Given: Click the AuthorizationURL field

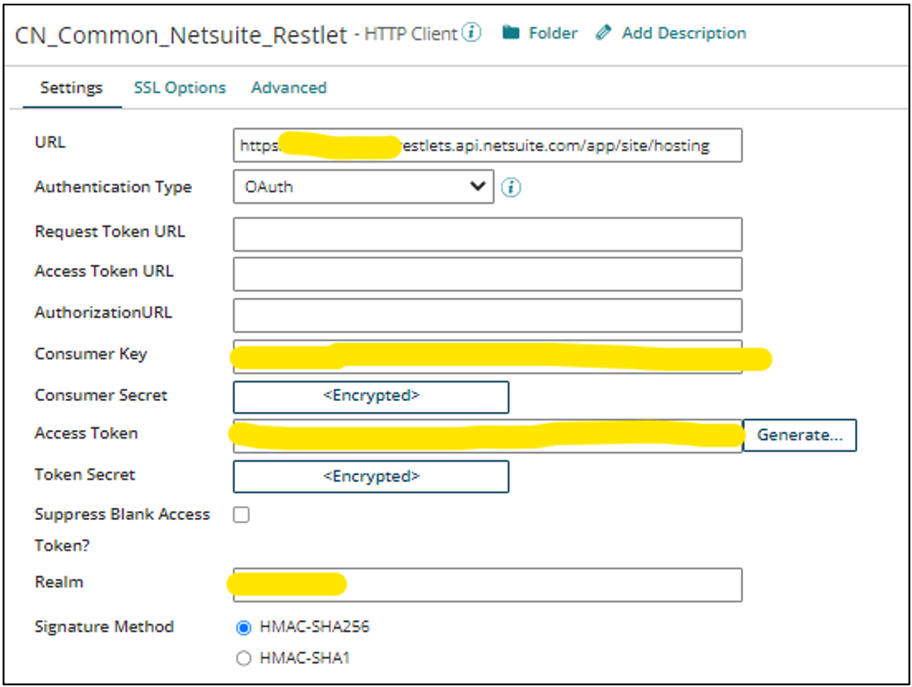Looking at the screenshot, I should coord(487,315).
